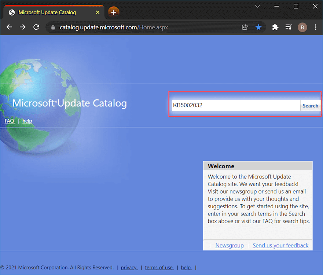Open the profile avatar labeled B

(x=302, y=27)
